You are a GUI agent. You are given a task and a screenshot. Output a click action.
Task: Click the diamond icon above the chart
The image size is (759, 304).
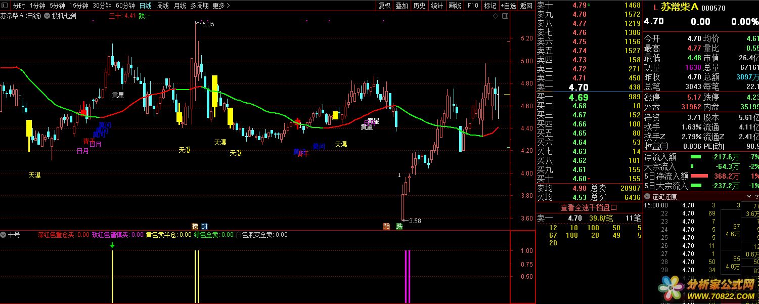point(496,16)
